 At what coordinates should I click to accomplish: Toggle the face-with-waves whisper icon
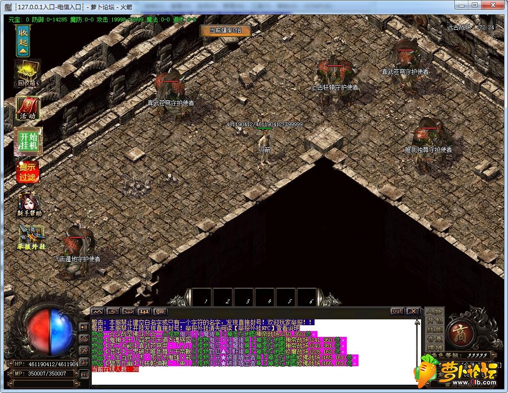pyautogui.click(x=84, y=362)
